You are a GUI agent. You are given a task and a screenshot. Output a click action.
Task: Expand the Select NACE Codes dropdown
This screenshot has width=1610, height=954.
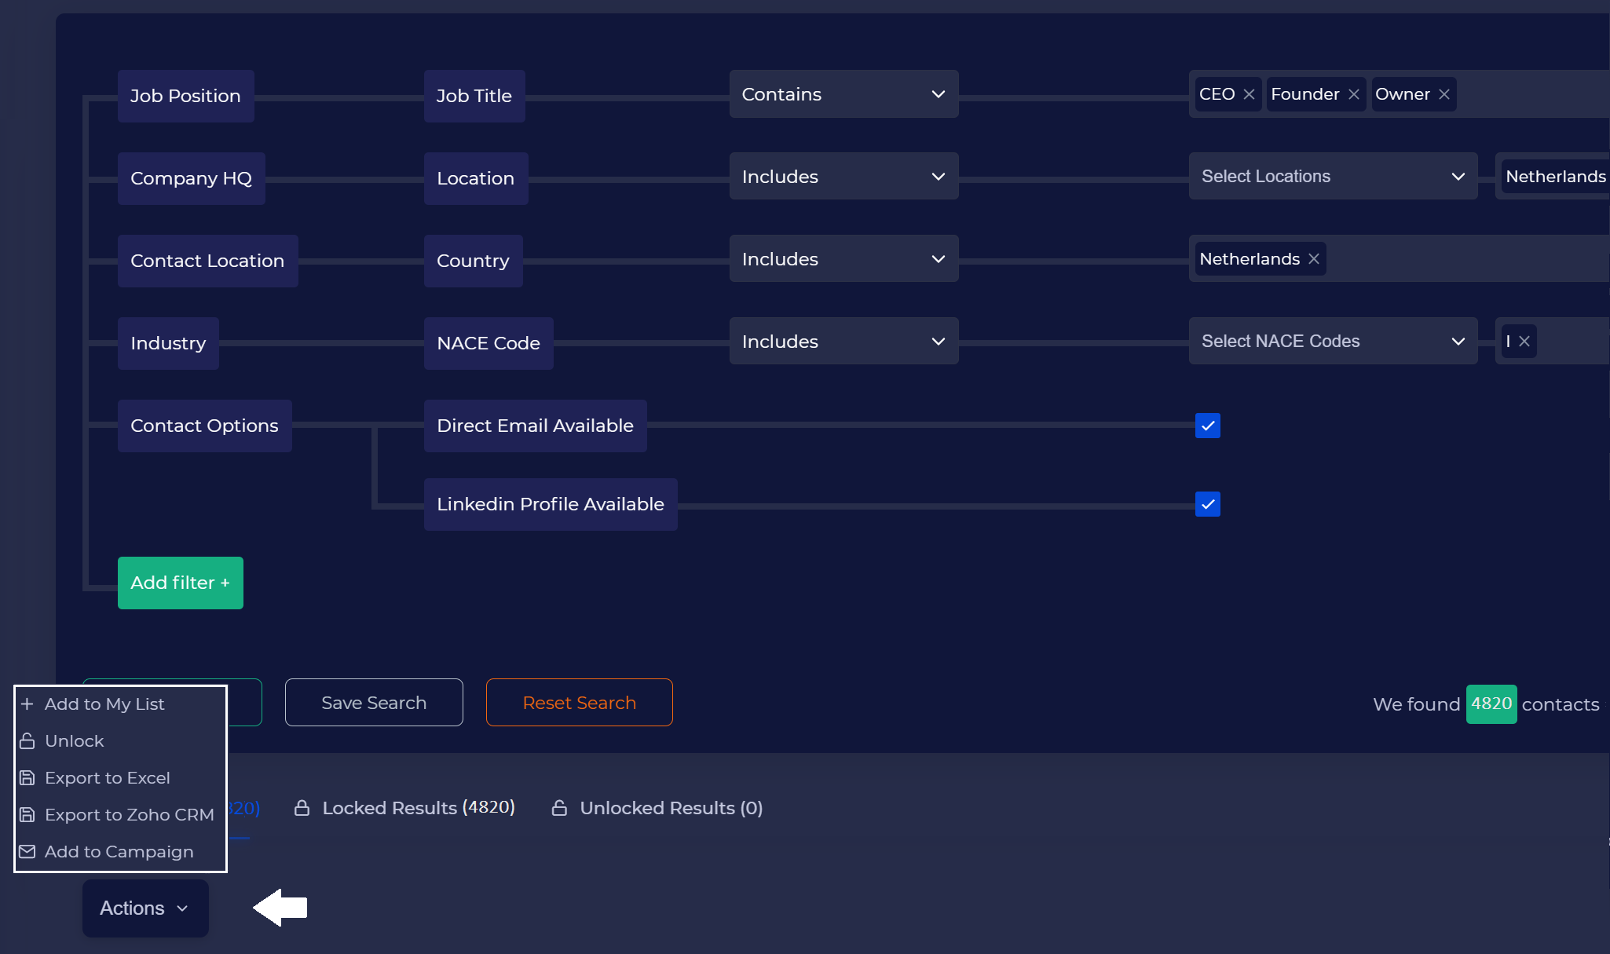[1333, 342]
